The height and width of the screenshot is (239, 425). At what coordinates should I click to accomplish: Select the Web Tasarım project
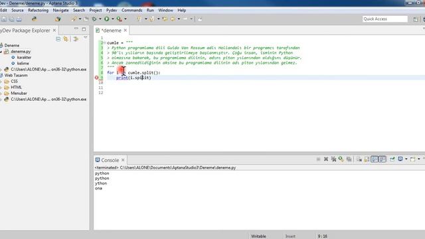[16, 75]
